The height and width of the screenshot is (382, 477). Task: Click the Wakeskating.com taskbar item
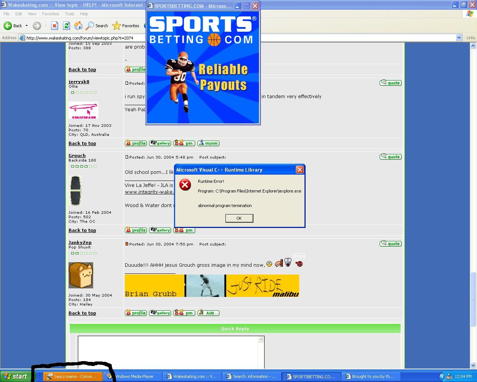[192, 376]
